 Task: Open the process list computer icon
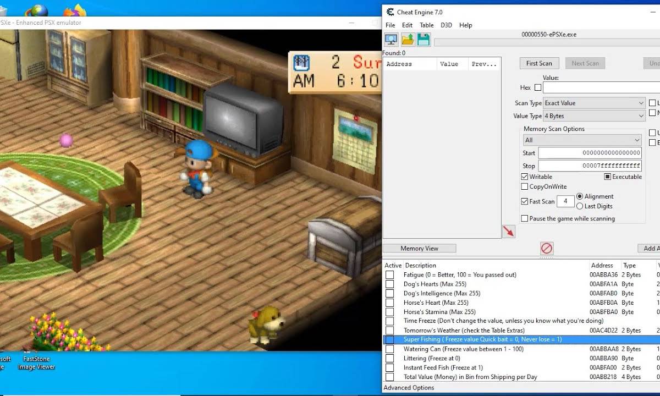tap(391, 40)
